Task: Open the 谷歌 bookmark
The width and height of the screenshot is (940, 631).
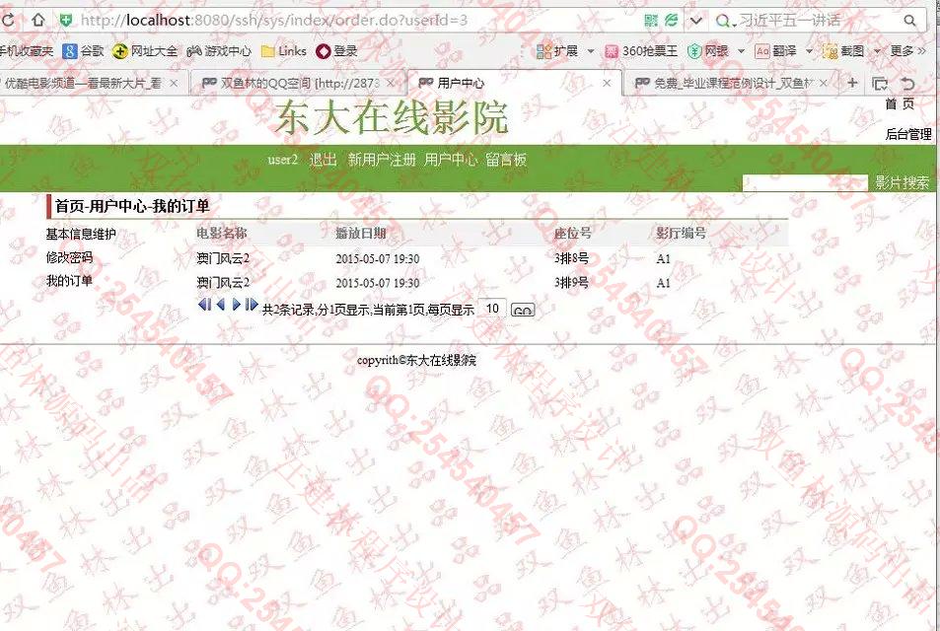Action: coord(83,51)
